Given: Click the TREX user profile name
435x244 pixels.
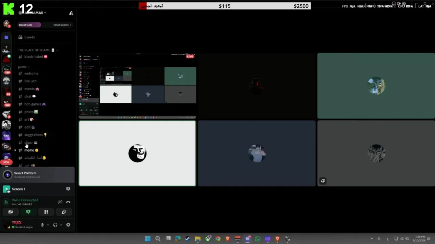Looking at the screenshot, I should coord(17,223).
